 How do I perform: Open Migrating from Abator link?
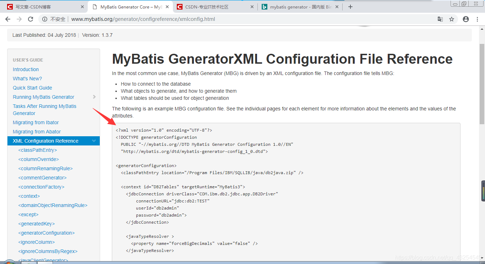tap(37, 132)
